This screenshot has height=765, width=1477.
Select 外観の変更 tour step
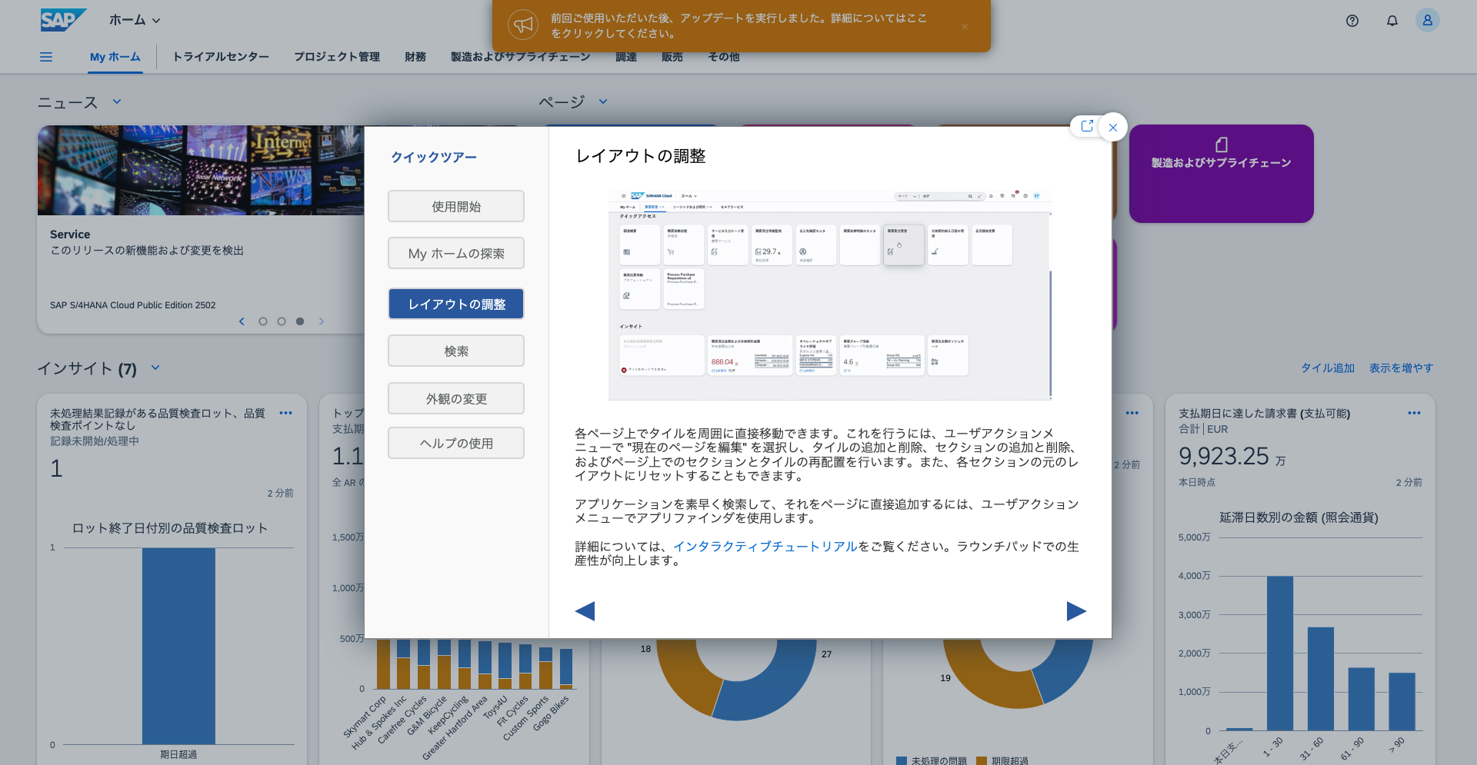point(456,398)
